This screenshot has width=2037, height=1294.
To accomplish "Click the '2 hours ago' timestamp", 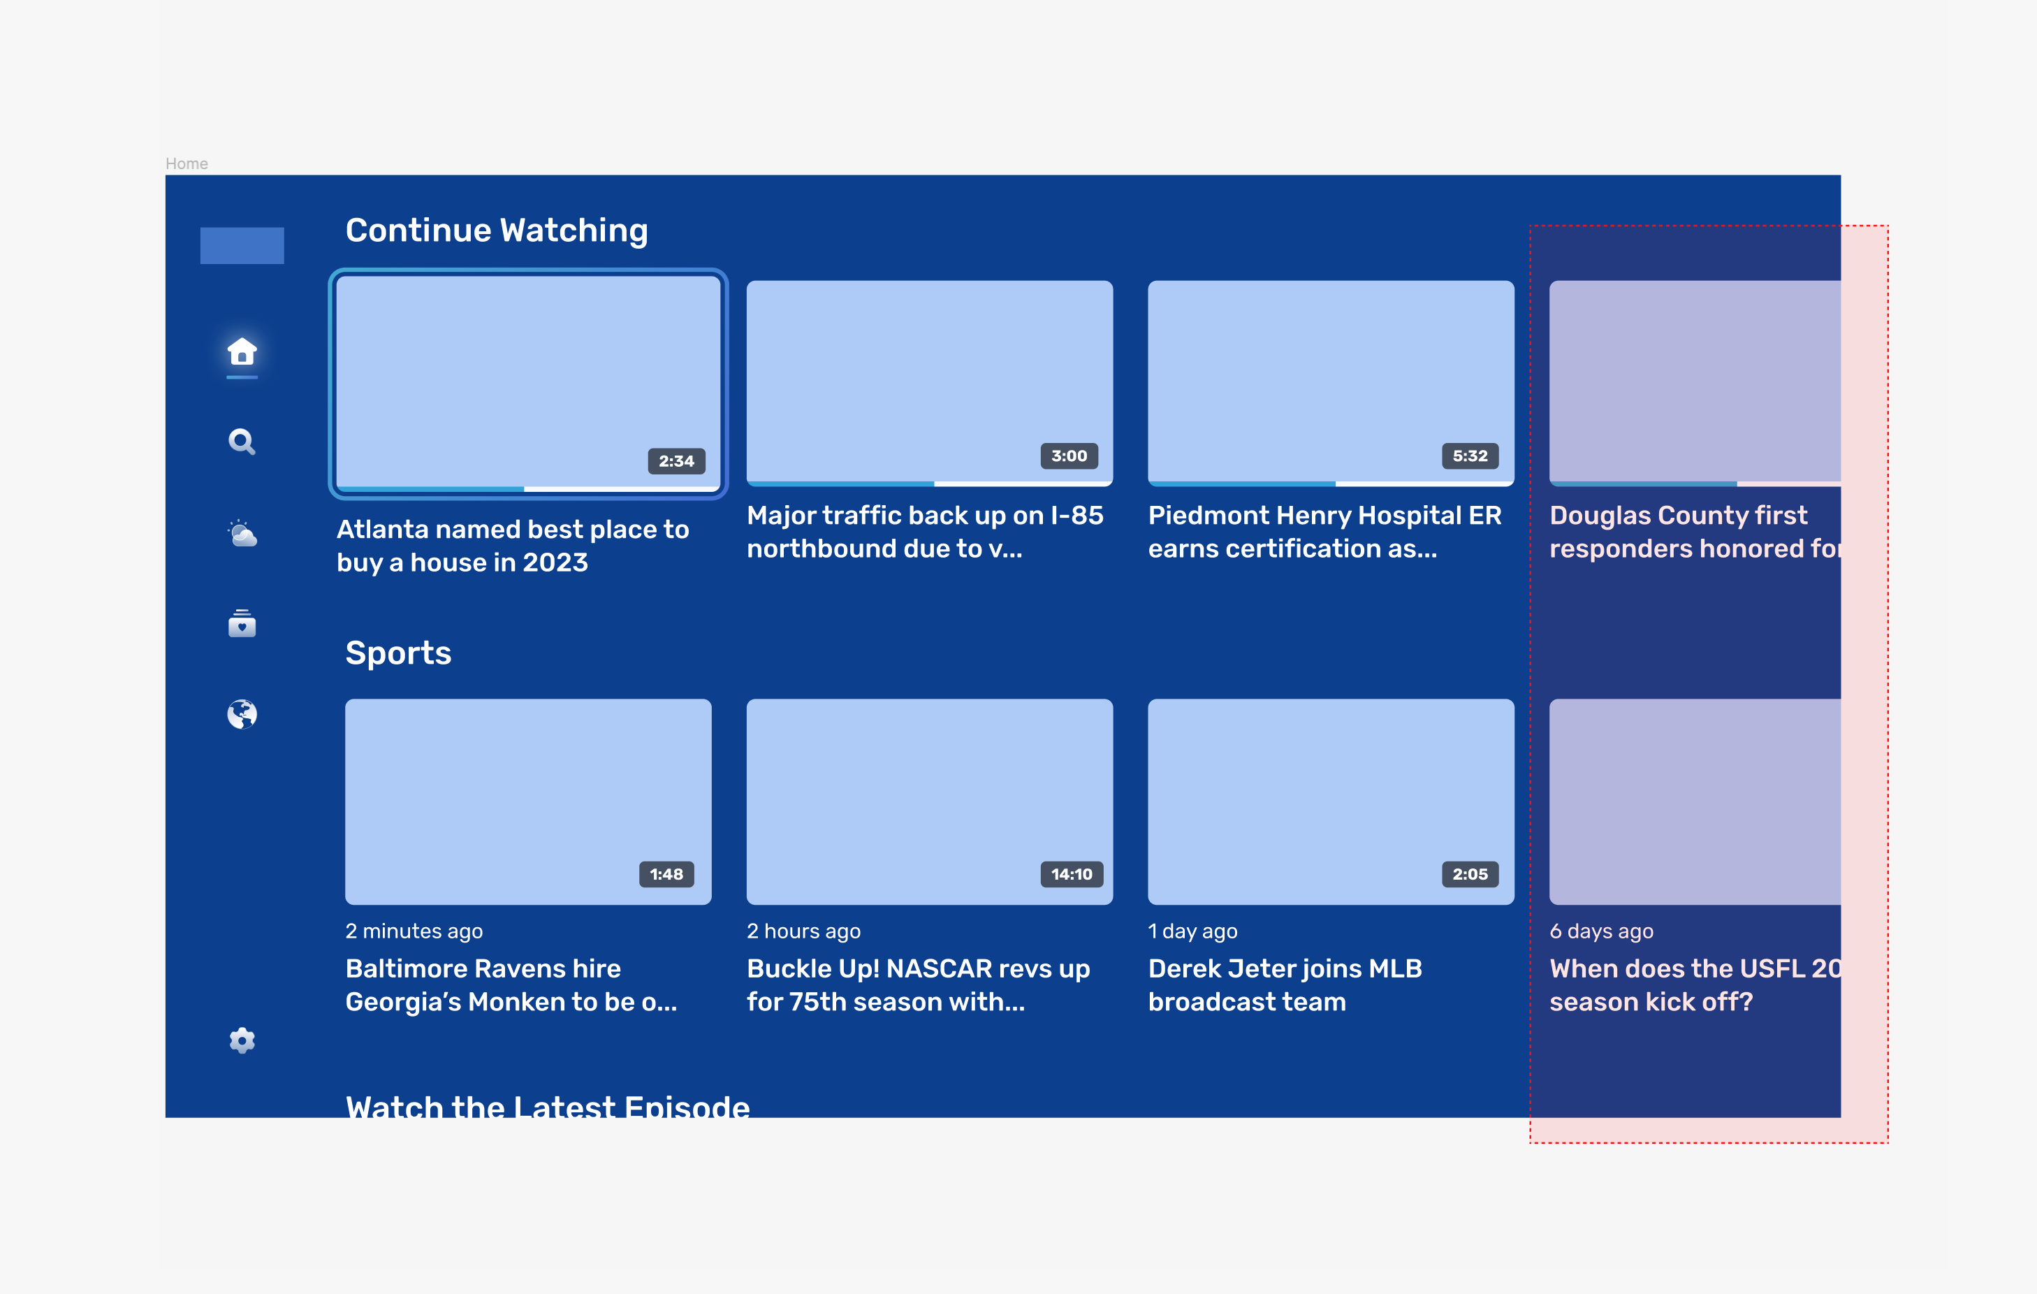I will 803,931.
